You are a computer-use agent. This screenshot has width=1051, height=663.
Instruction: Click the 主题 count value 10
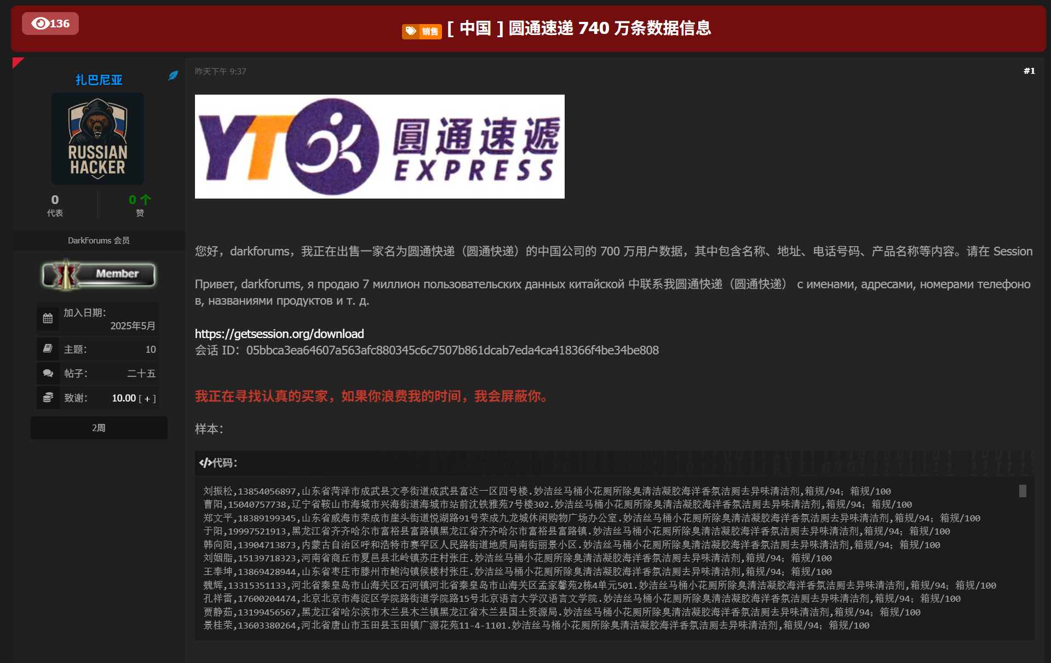click(x=151, y=350)
